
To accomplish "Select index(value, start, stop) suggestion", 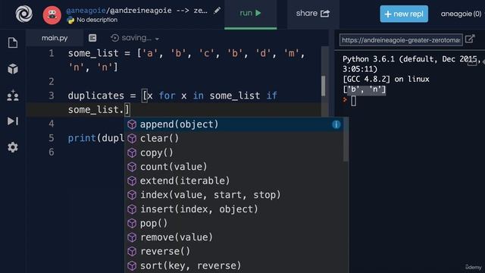I will [x=234, y=195].
